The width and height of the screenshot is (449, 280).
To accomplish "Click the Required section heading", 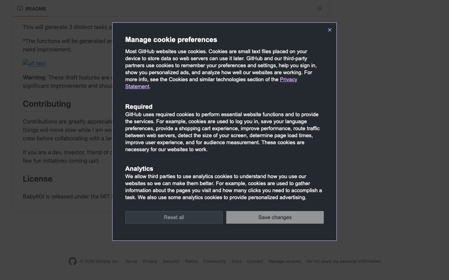I will pos(139,107).
